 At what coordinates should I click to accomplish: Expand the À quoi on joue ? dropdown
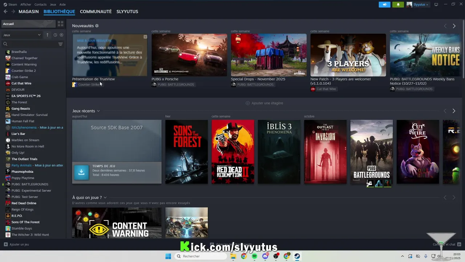105,198
